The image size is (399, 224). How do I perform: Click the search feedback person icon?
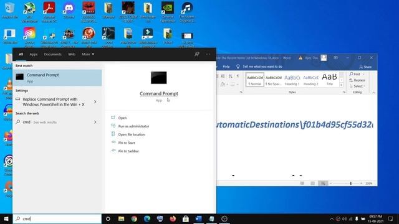pyautogui.click(x=197, y=54)
